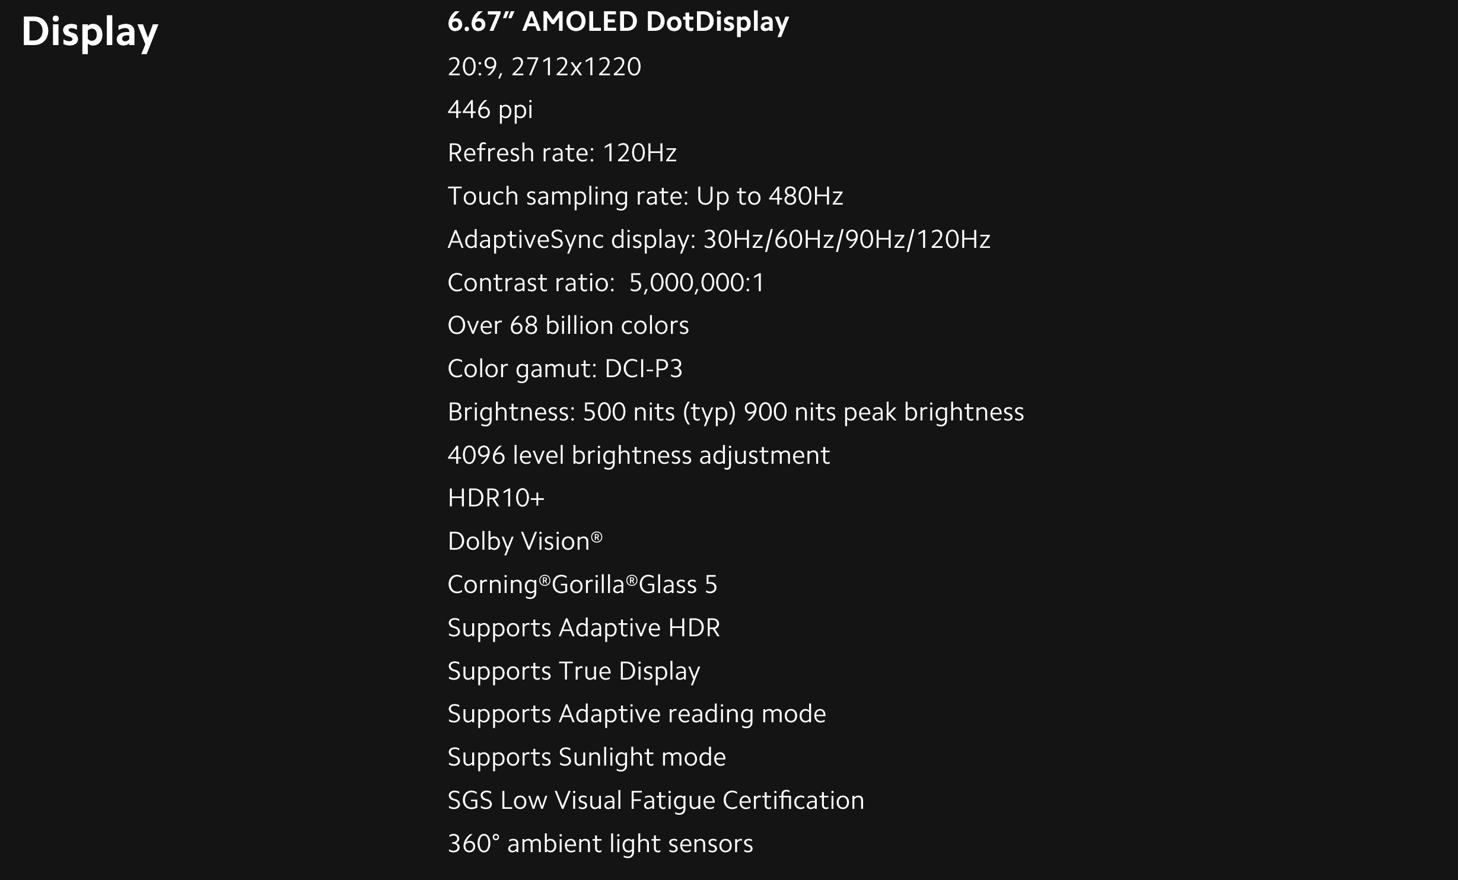Click Supports Adaptive HDR text

coord(584,629)
